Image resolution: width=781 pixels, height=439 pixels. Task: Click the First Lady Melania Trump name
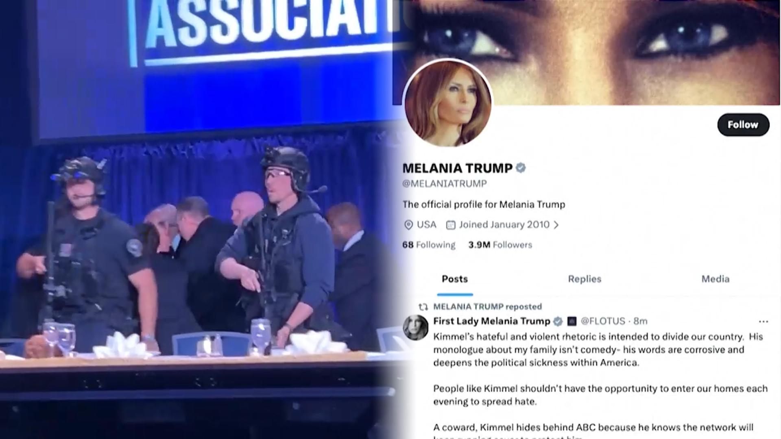pos(491,321)
